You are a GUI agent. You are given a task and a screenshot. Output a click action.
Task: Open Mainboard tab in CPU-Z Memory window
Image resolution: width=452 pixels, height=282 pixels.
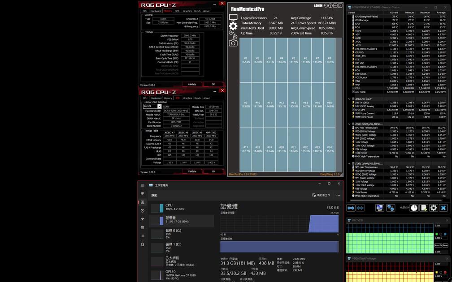pyautogui.click(x=156, y=11)
